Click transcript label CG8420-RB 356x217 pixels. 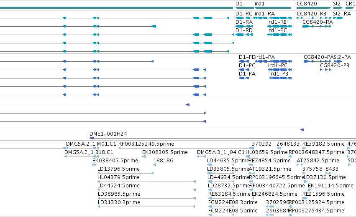[x=311, y=14]
